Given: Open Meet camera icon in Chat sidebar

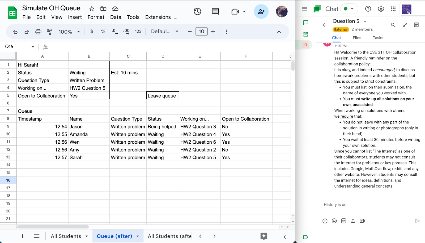Looking at the screenshot, I should [306, 237].
